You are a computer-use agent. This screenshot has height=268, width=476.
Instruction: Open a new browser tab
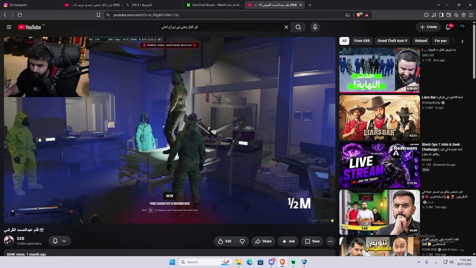pyautogui.click(x=310, y=5)
